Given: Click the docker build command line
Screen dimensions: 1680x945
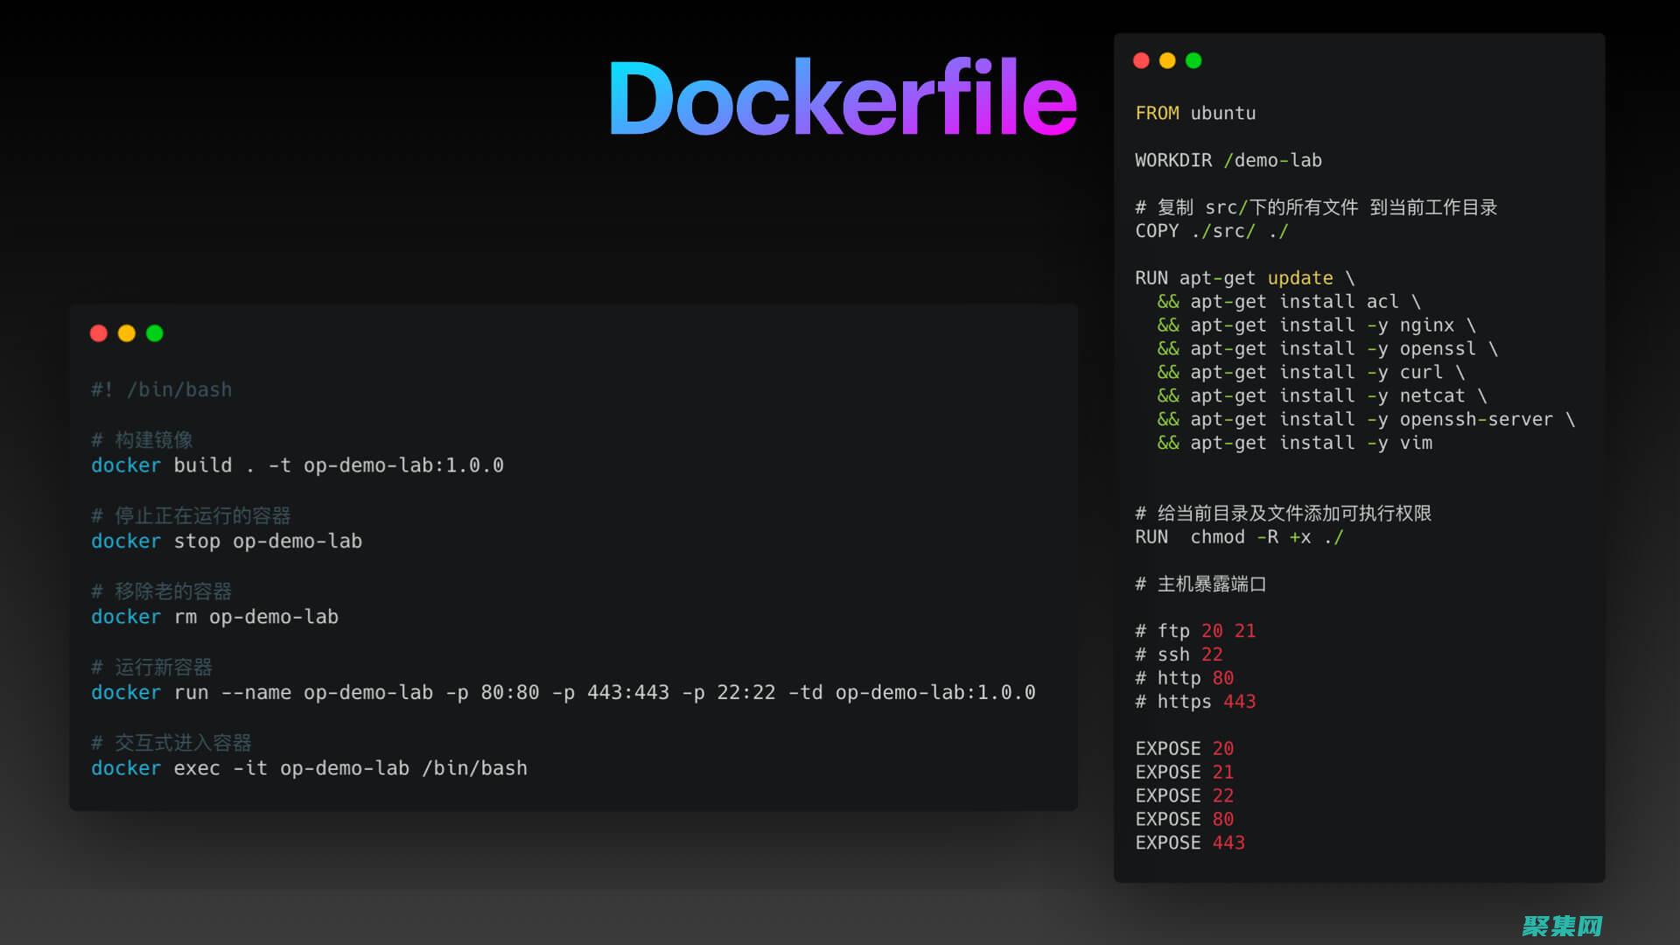Looking at the screenshot, I should (x=297, y=465).
